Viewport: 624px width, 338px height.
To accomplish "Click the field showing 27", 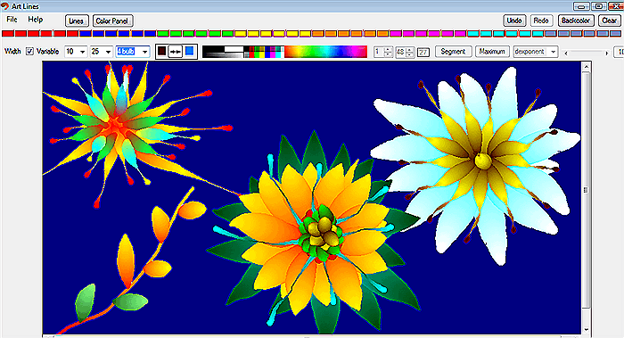I will [x=423, y=52].
